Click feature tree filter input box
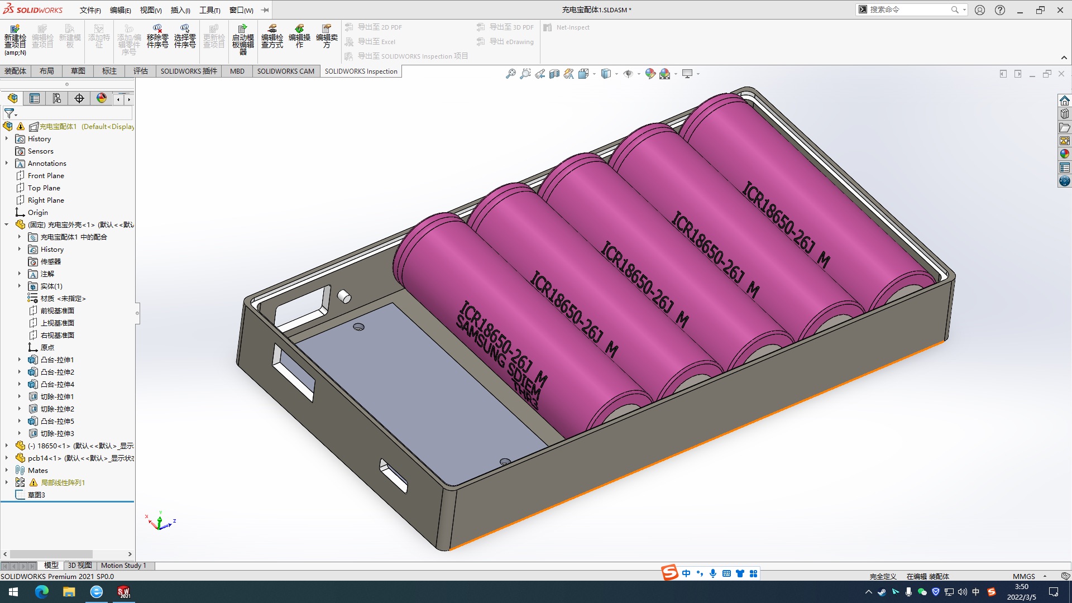 click(76, 113)
